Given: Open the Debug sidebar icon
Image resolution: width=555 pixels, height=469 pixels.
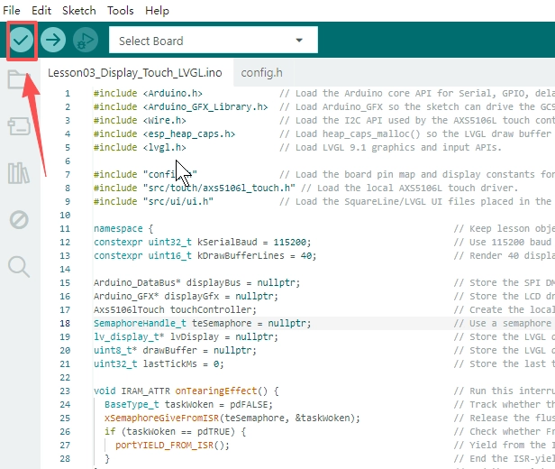Looking at the screenshot, I should click(x=19, y=220).
